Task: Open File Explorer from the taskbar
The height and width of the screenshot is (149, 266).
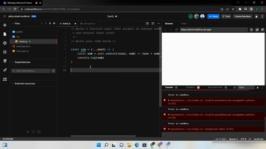Action: pos(129,145)
